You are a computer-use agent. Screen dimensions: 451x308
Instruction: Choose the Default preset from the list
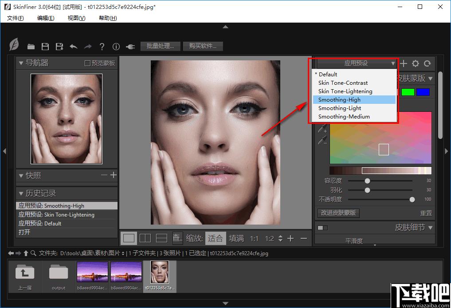coord(354,74)
